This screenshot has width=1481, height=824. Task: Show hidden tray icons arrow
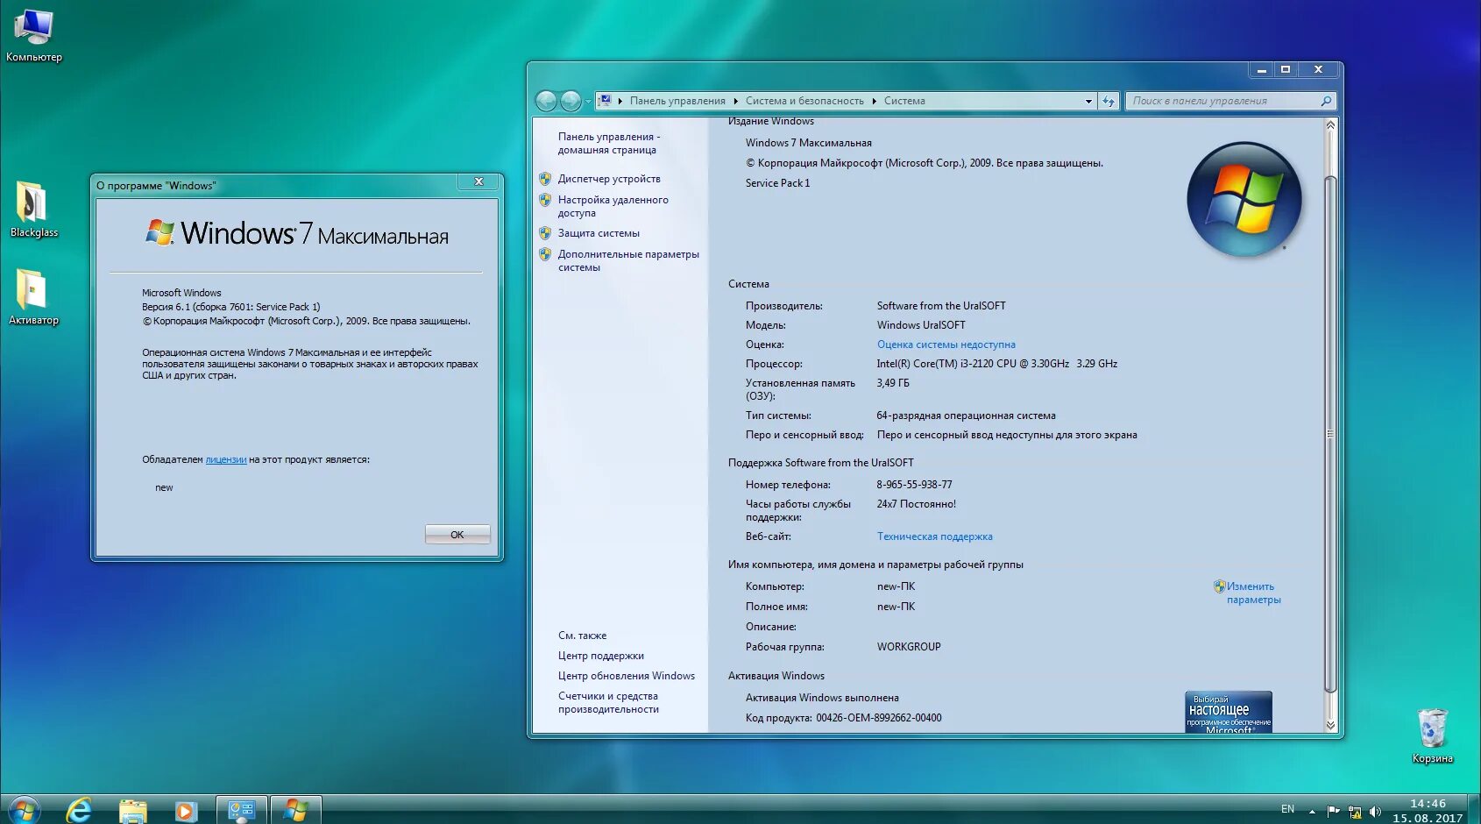tap(1312, 812)
